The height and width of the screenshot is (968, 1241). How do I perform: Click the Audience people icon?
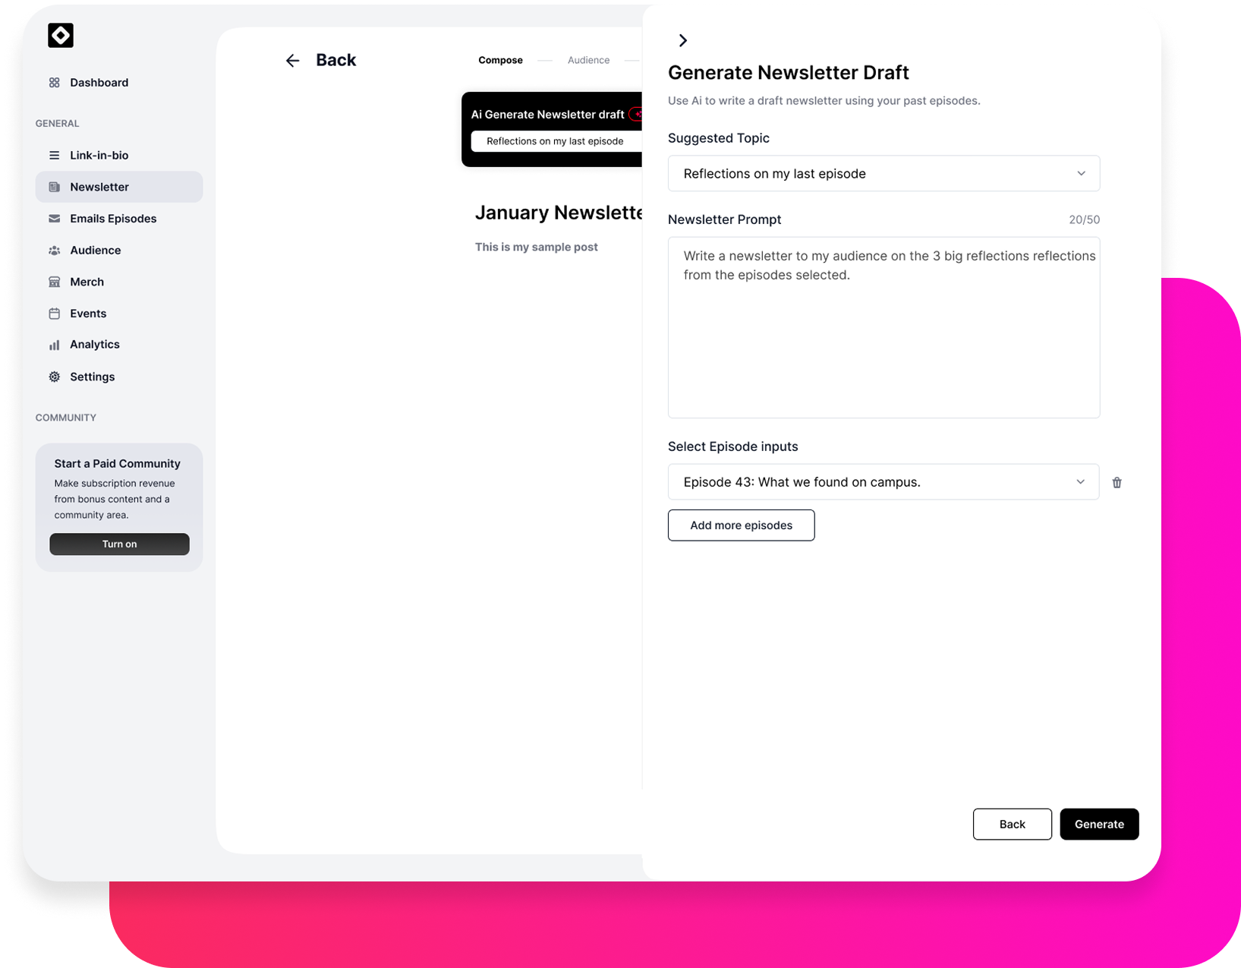pos(55,251)
